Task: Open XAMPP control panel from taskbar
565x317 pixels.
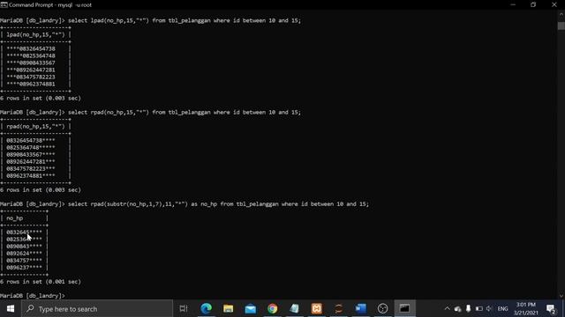Action: pos(316,308)
